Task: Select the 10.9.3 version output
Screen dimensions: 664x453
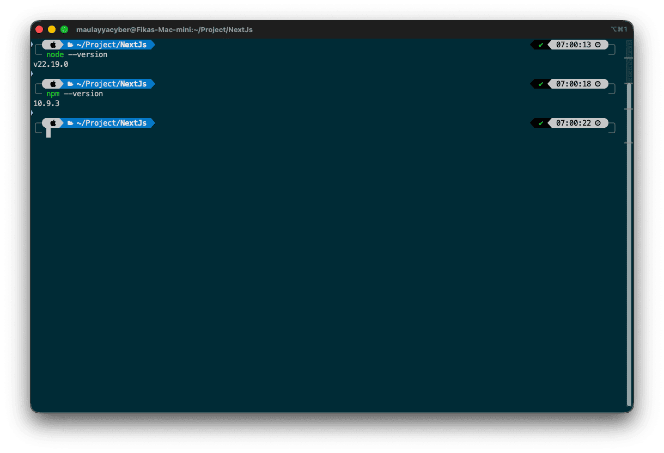Action: 45,103
